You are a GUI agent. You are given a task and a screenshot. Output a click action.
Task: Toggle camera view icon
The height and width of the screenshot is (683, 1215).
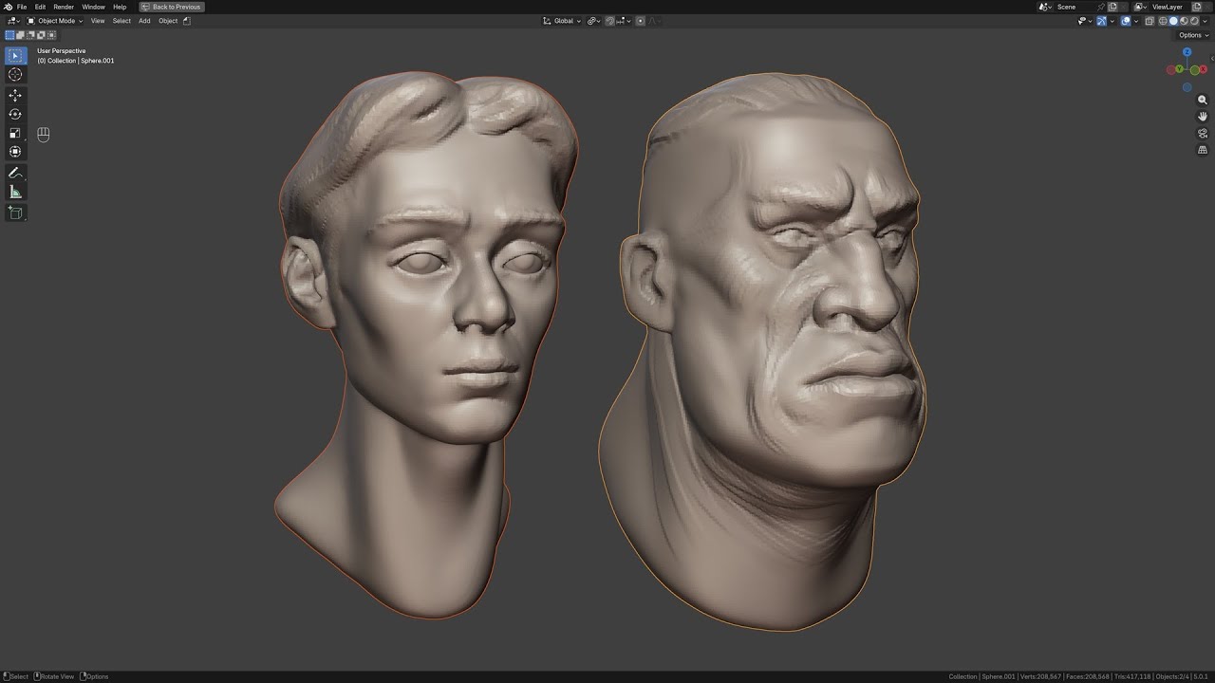(1203, 133)
